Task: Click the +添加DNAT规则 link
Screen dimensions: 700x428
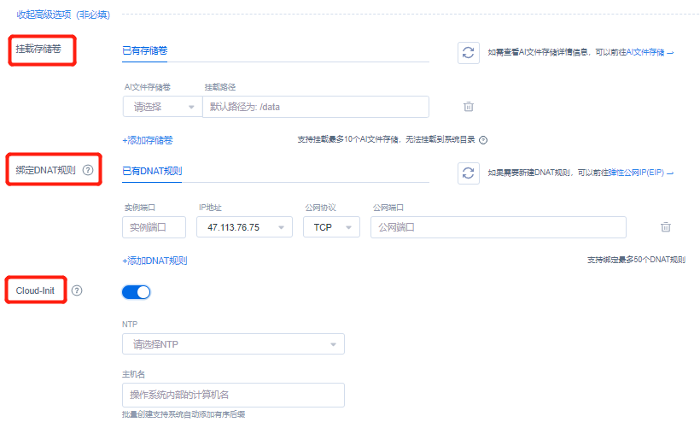Action: (x=155, y=261)
